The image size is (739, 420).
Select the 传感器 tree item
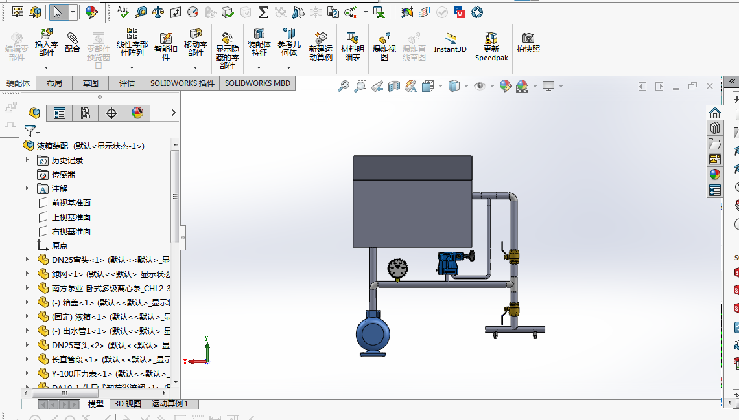[x=63, y=175]
